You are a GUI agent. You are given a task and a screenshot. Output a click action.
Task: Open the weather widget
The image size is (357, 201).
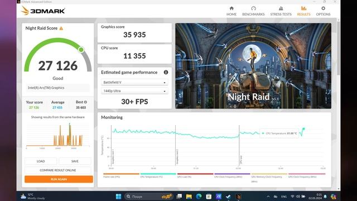point(32,197)
